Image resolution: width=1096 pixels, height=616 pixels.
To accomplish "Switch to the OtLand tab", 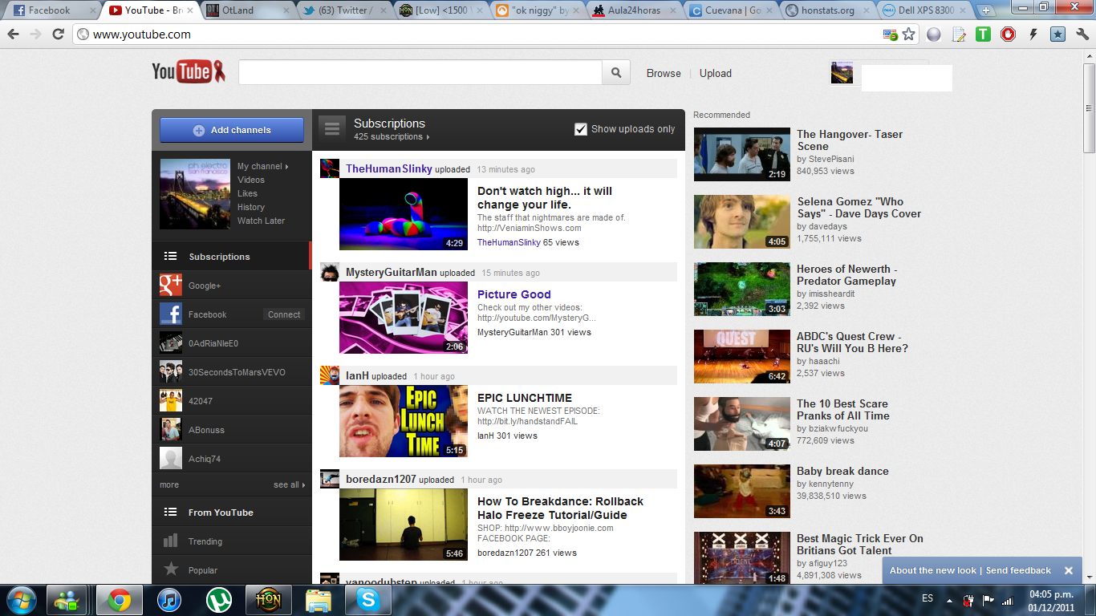I will 246,10.
